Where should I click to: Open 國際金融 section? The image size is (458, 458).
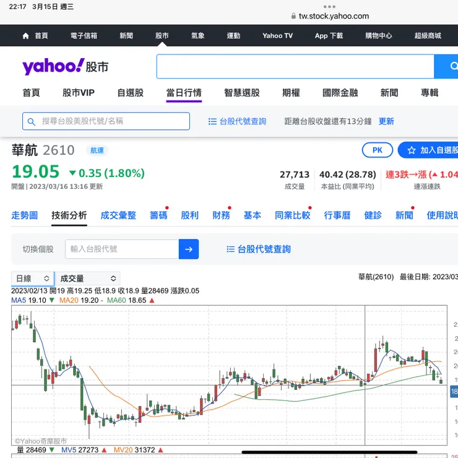[340, 93]
